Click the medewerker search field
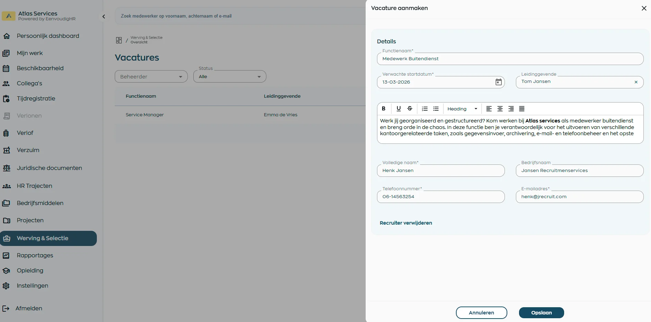This screenshot has width=651, height=322. point(207,16)
